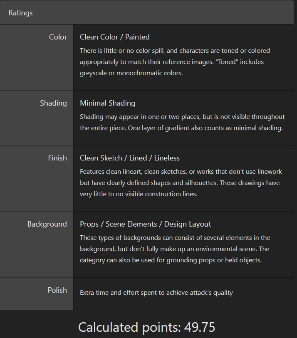Select the Shading row label
297x338 pixels.
pyautogui.click(x=53, y=103)
